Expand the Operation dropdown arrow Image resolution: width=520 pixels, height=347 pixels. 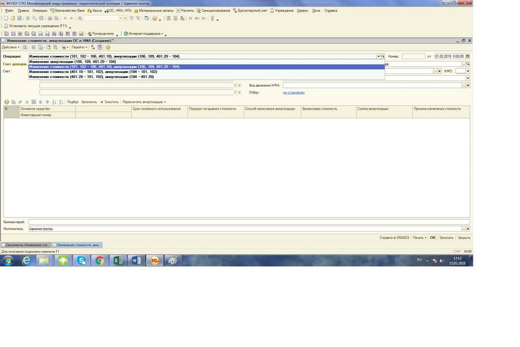(378, 56)
